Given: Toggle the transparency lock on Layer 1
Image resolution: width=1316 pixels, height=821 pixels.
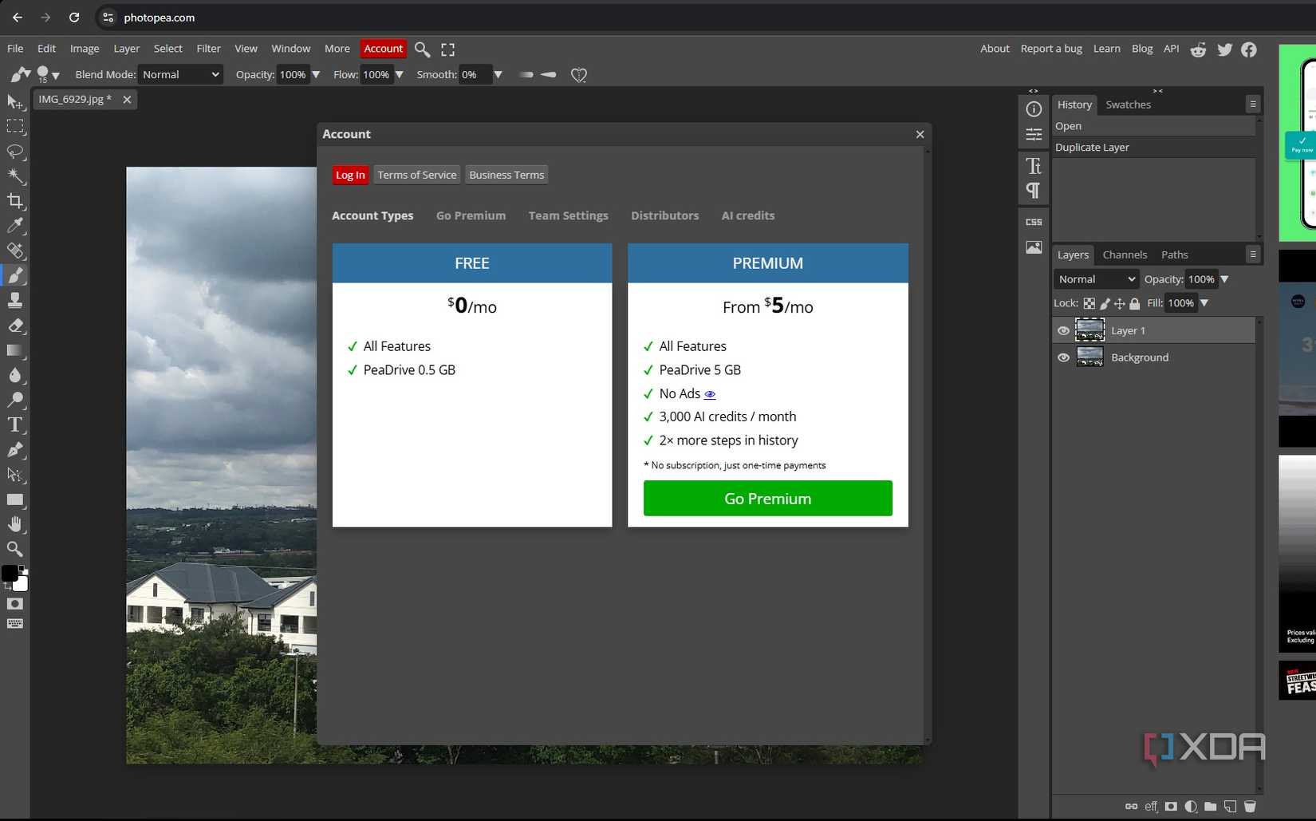Looking at the screenshot, I should (x=1089, y=303).
